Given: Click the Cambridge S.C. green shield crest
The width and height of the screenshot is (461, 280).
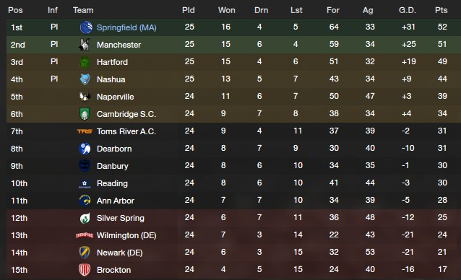Looking at the screenshot, I should 85,114.
